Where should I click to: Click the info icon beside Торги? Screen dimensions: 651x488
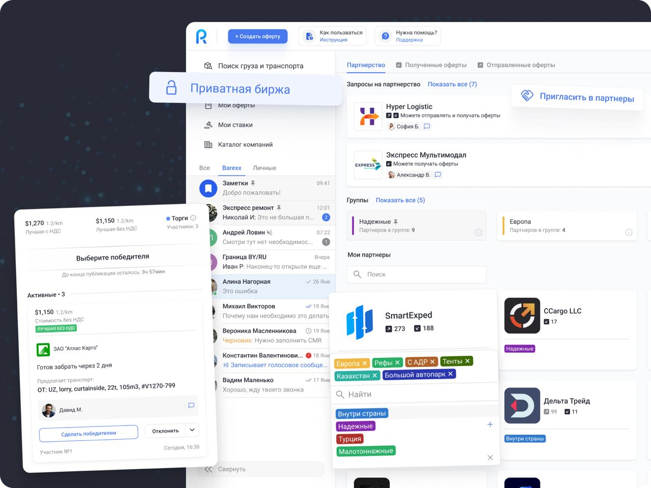pyautogui.click(x=193, y=218)
